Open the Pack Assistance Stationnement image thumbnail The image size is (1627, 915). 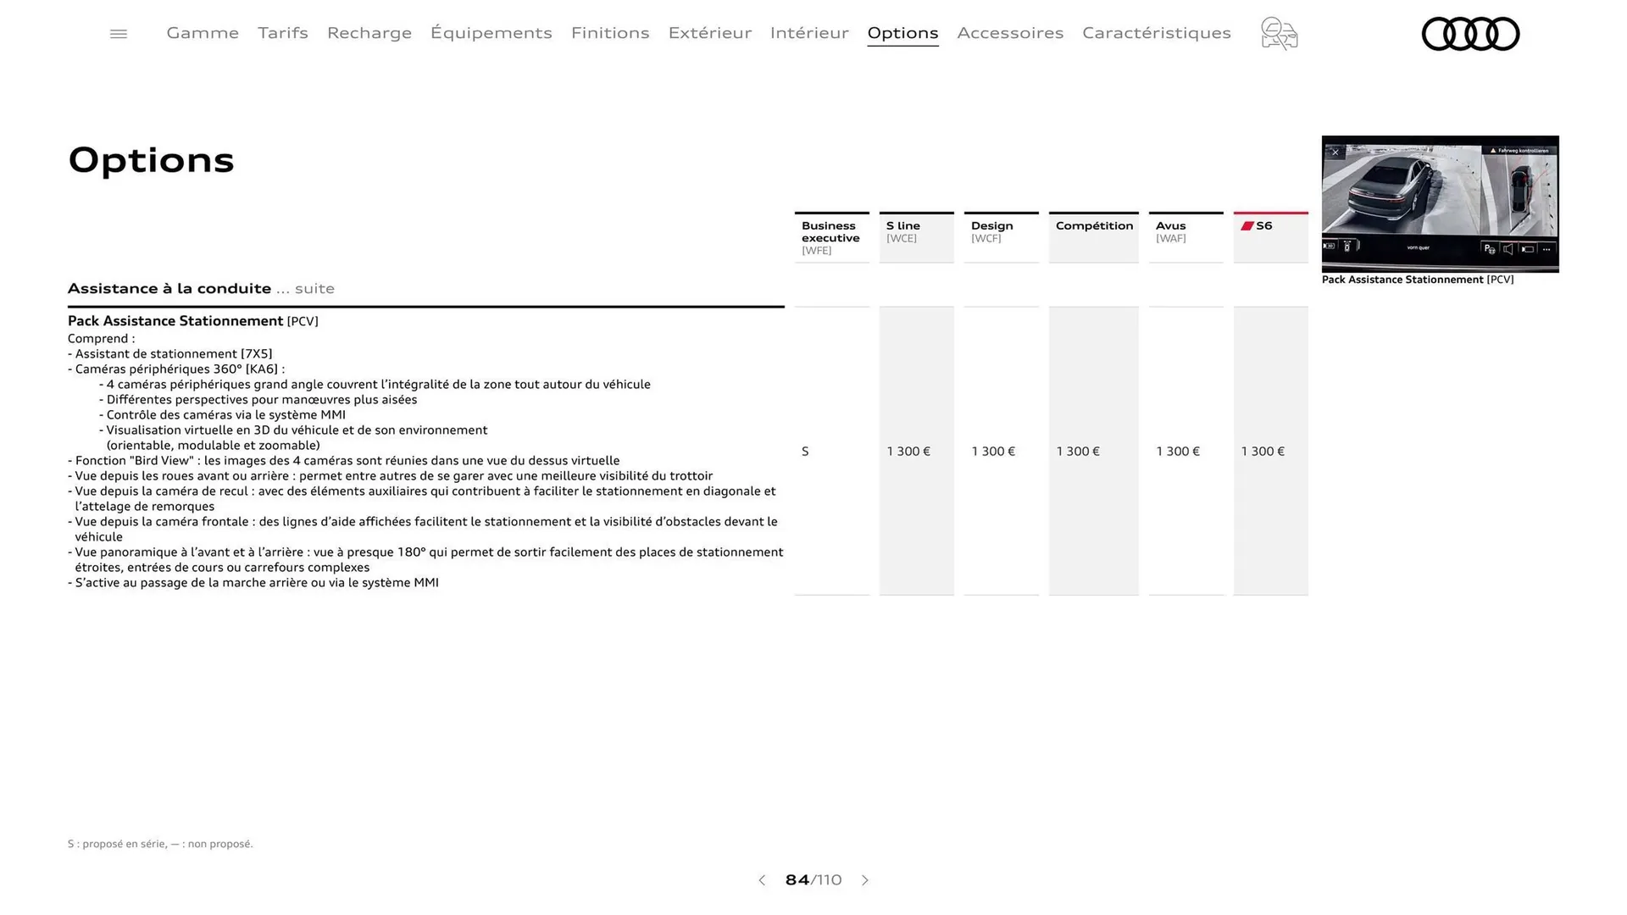pos(1439,204)
